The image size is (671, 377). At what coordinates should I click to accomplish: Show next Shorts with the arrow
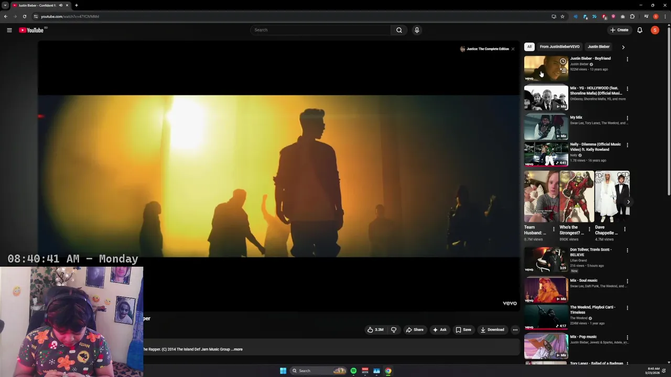pyautogui.click(x=628, y=202)
